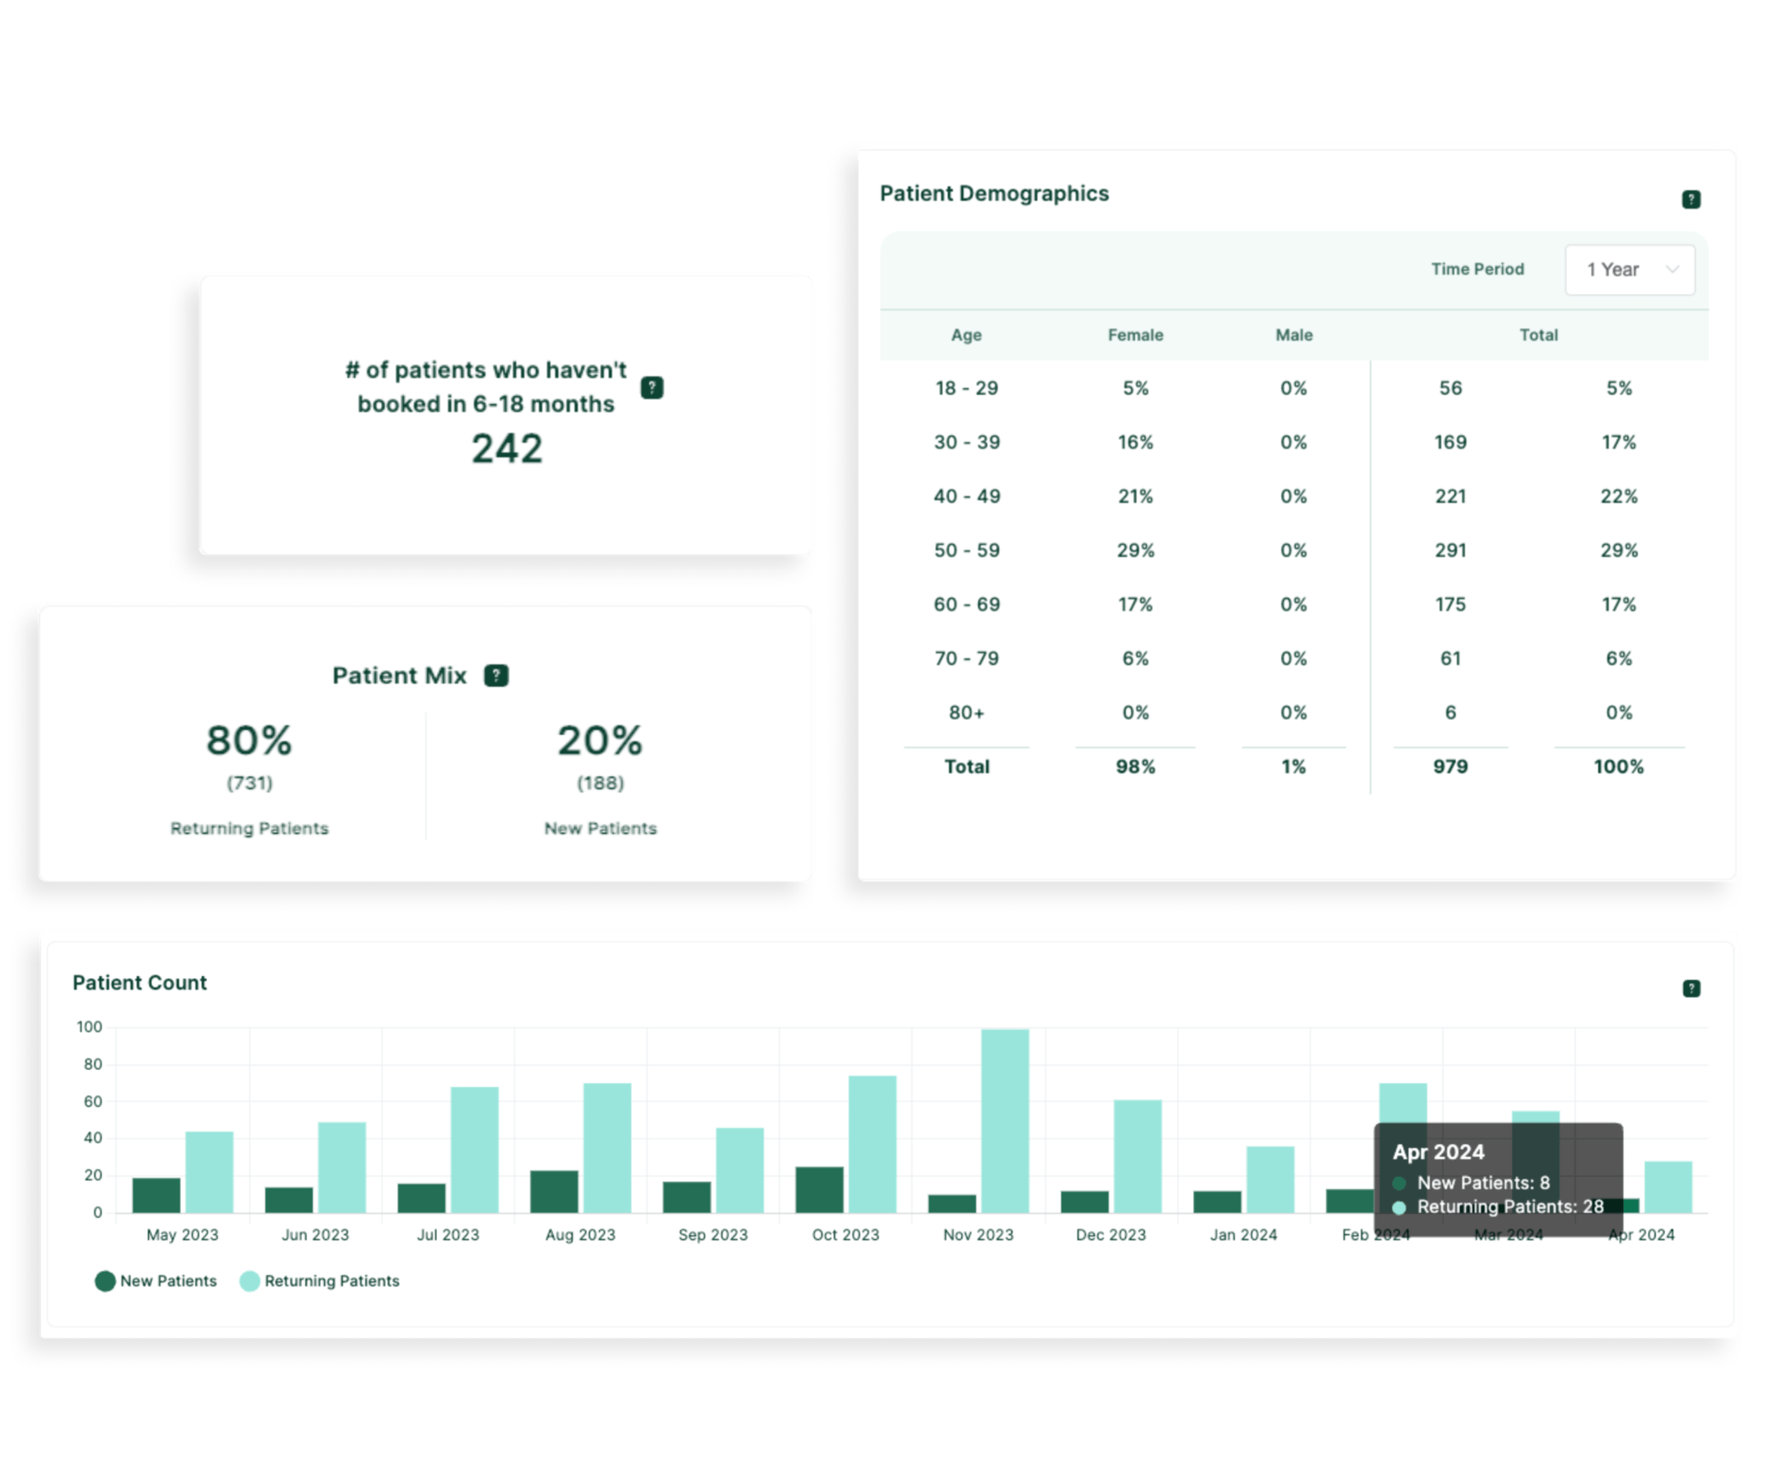Select the 70 - 79 age row label
Image resolution: width=1777 pixels, height=1484 pixels.
(x=966, y=659)
